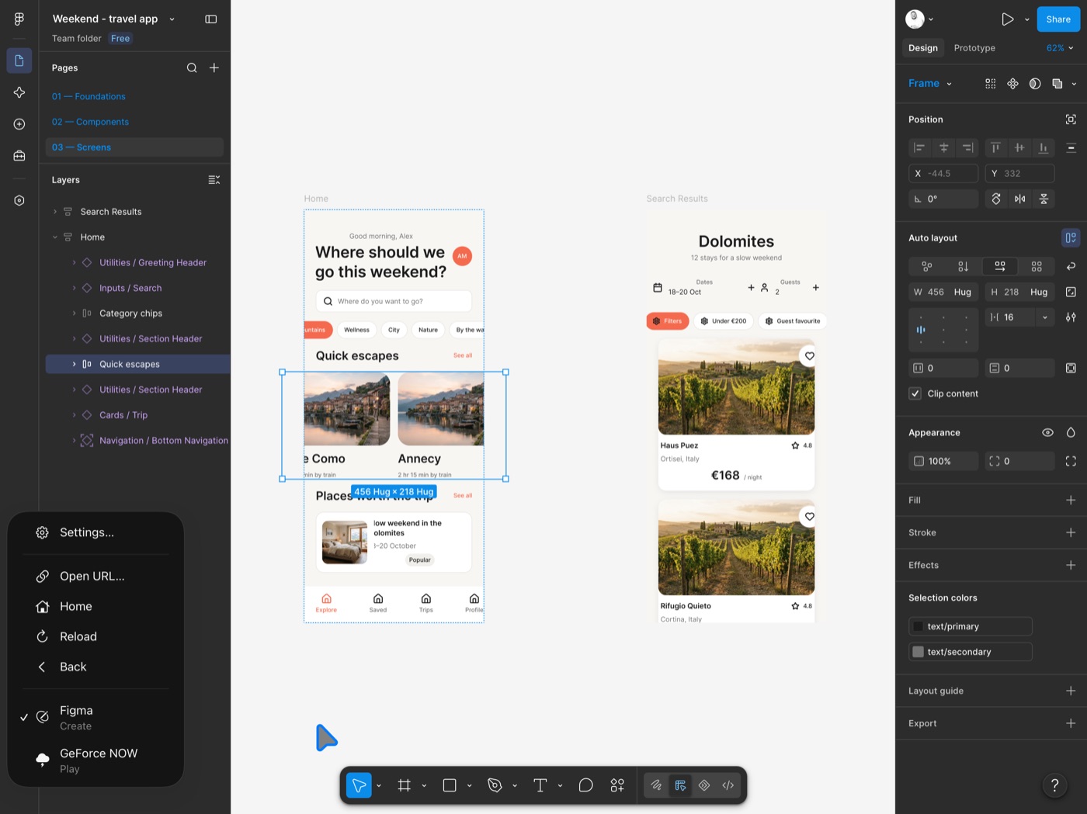Image resolution: width=1087 pixels, height=814 pixels.
Task: Select GeForce NOW Play entry
Action: (x=96, y=760)
